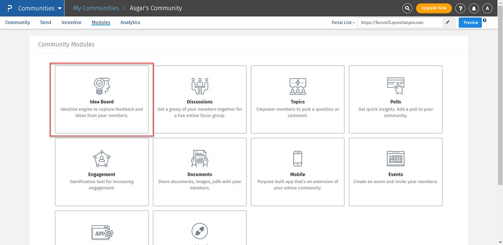Expand the Portal Link dropdown
This screenshot has width=503, height=245.
point(343,23)
